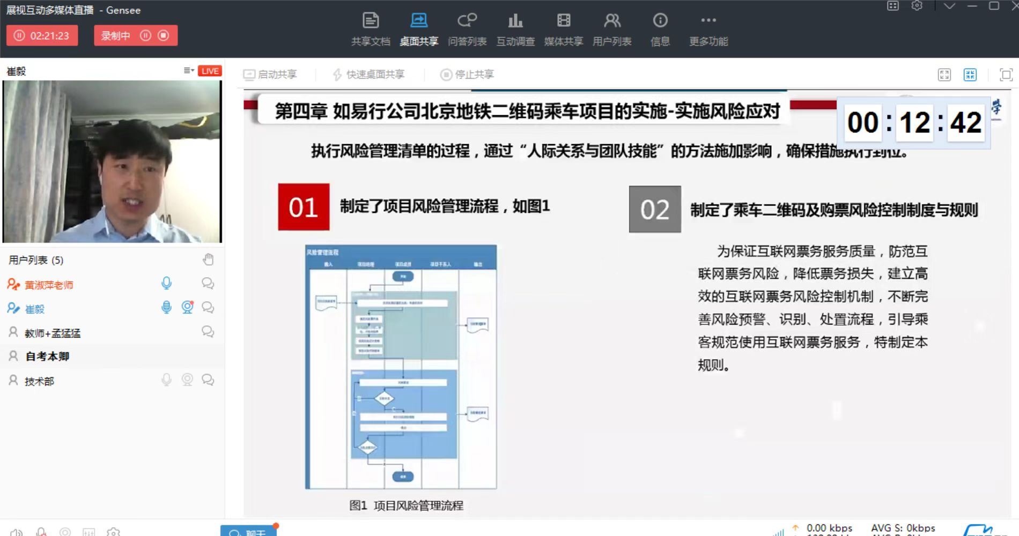Viewport: 1019px width, 536px height.
Task: Click the 启动共享 start sharing button
Action: 270,75
